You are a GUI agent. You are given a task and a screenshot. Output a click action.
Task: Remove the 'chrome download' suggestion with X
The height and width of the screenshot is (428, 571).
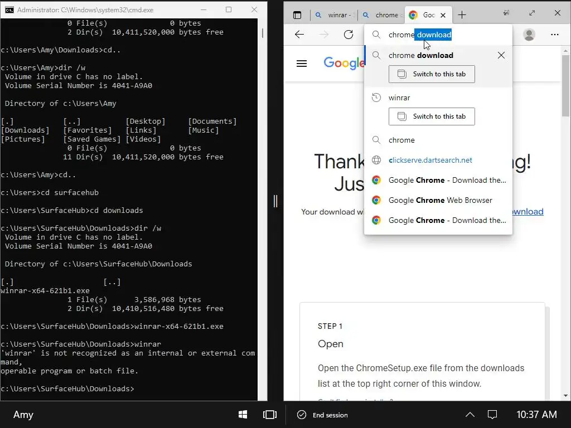(501, 55)
